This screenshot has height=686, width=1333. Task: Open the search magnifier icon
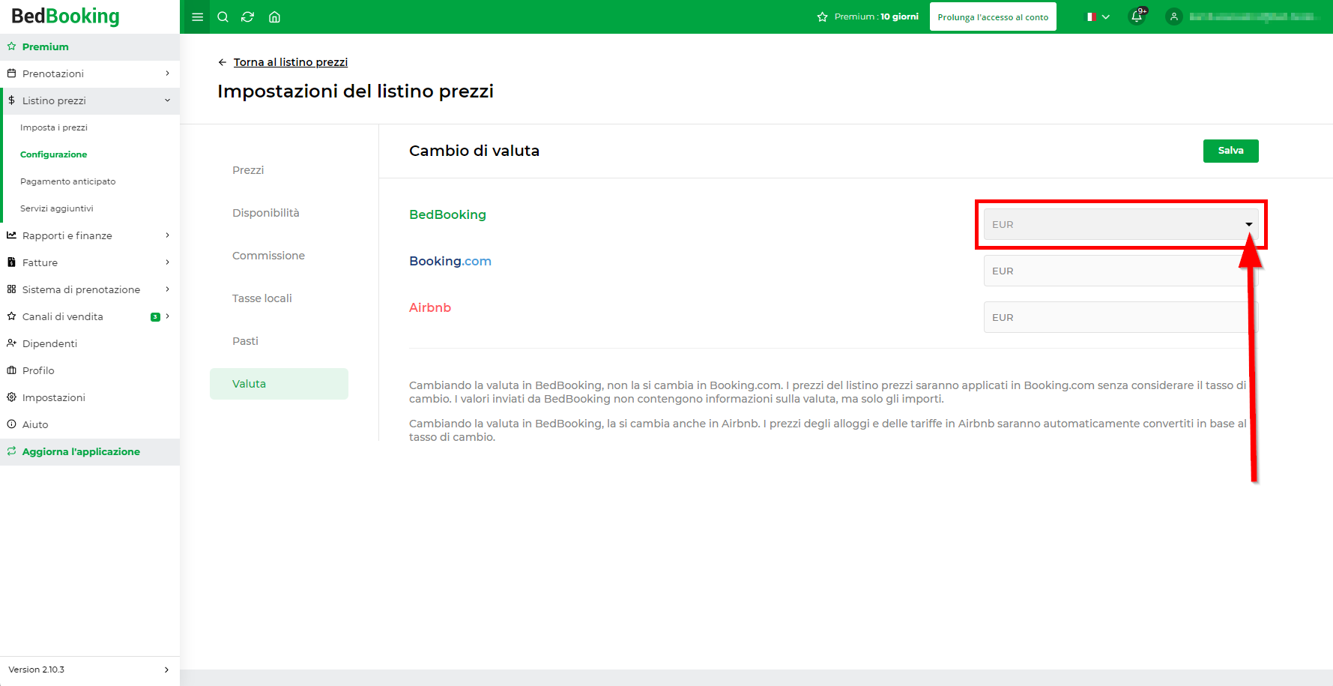pyautogui.click(x=223, y=17)
